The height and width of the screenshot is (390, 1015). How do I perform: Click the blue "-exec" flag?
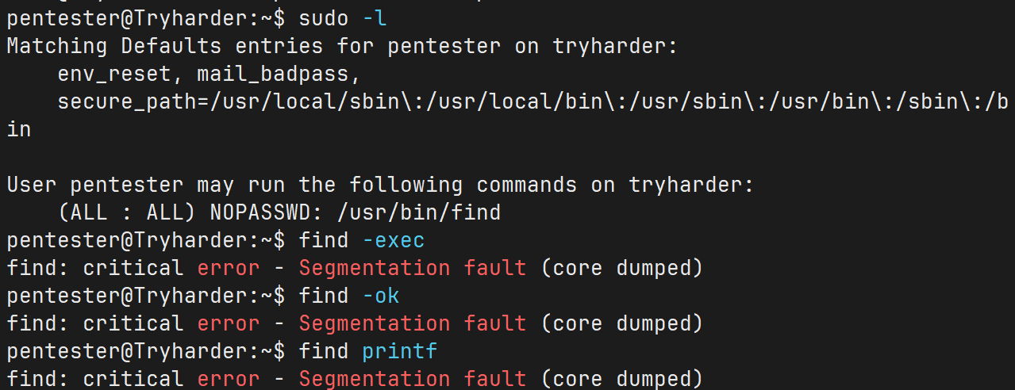394,240
